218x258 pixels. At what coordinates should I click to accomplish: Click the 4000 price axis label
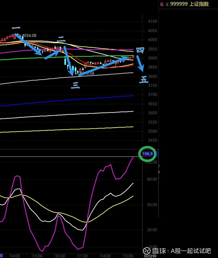pos(152,40)
